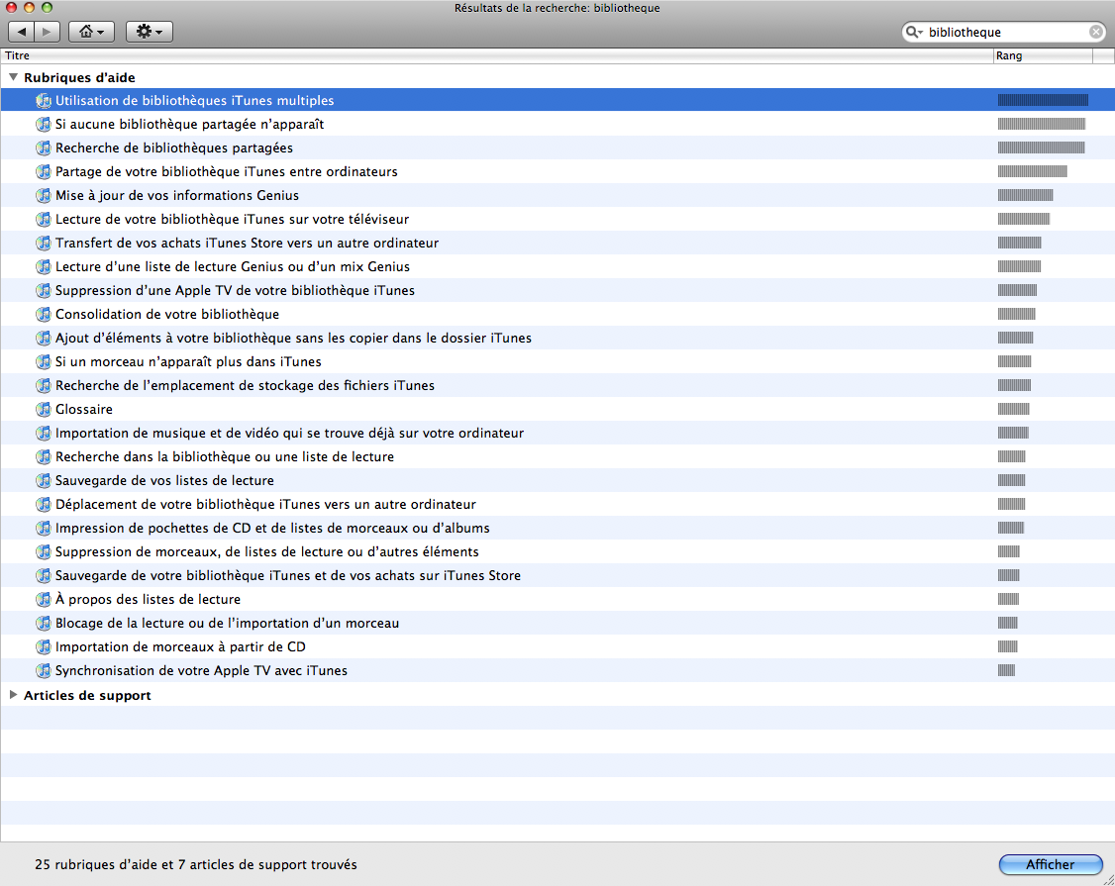Click the magnifier icon in search field
Image resolution: width=1115 pixels, height=886 pixels.
coord(914,32)
